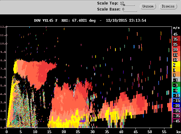Click the m/s units label
The image size is (181, 134).
pyautogui.click(x=176, y=28)
